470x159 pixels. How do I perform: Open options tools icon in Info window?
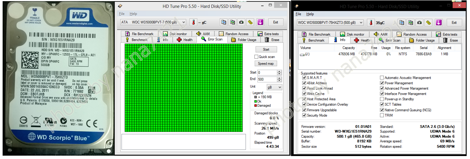(x=428, y=22)
